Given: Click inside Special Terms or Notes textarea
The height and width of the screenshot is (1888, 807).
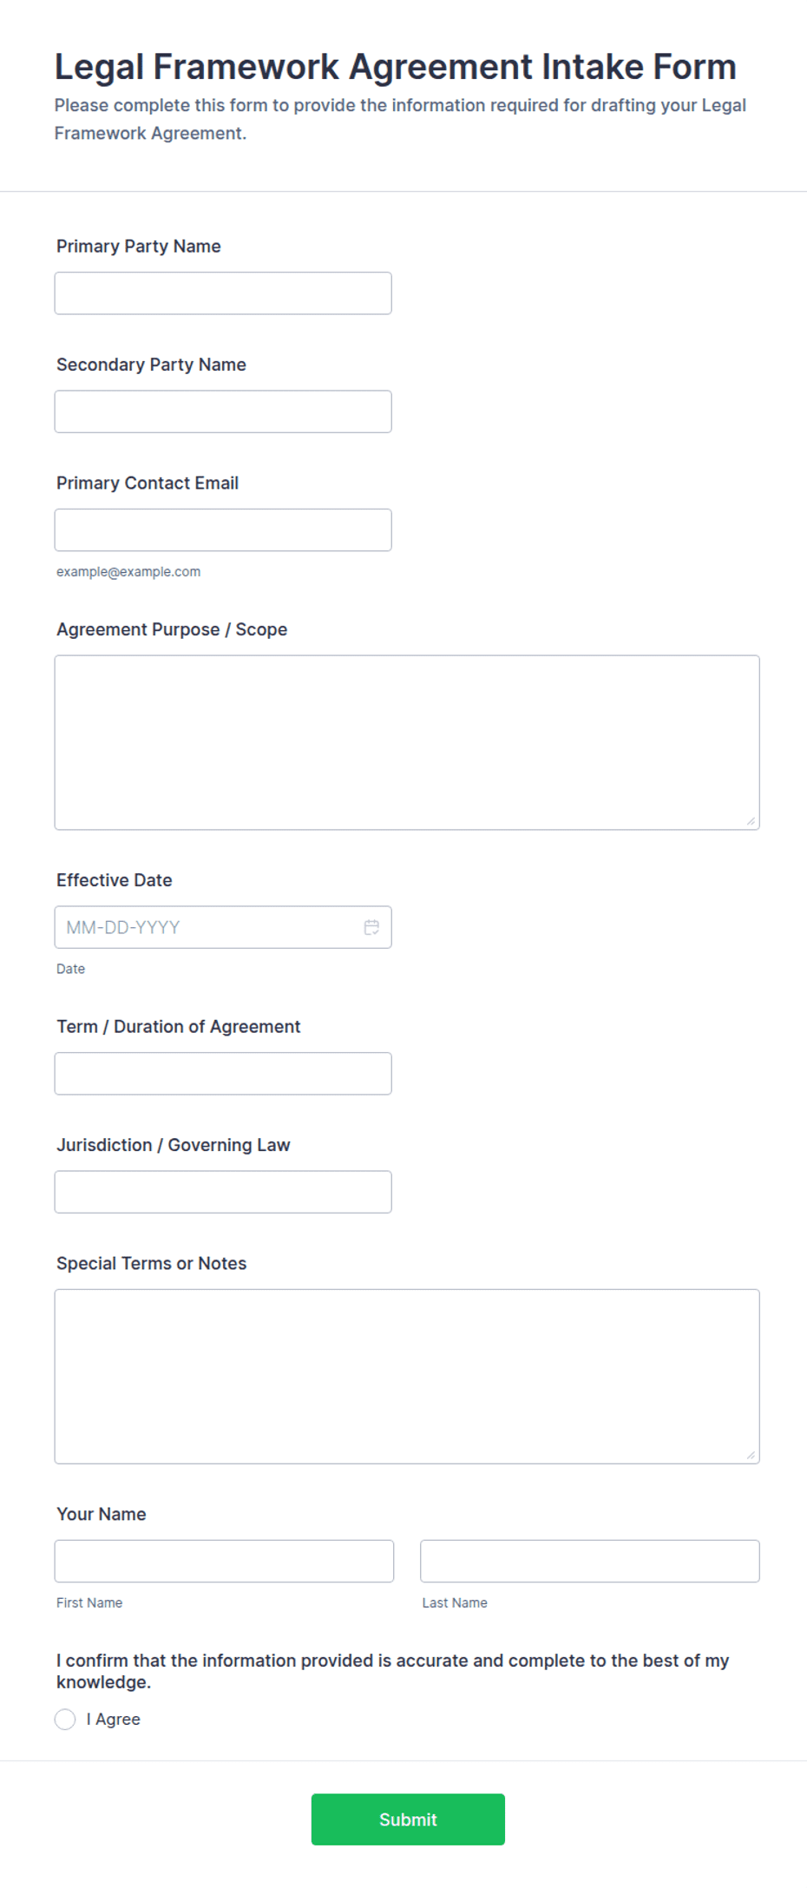Looking at the screenshot, I should pos(407,1376).
